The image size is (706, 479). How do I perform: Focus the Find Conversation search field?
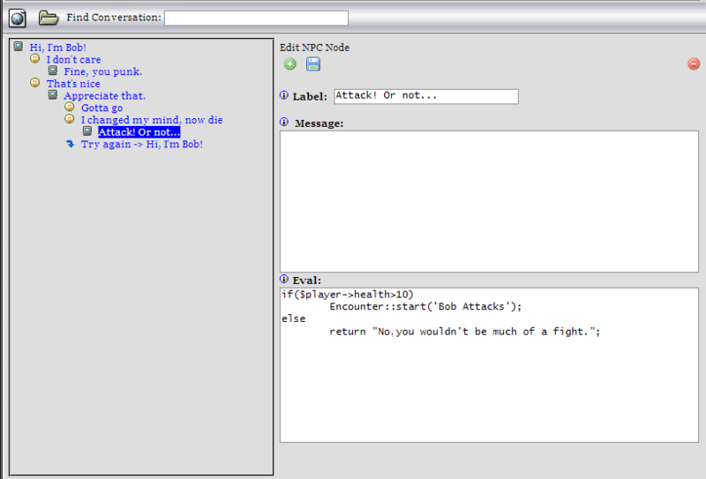(x=256, y=18)
